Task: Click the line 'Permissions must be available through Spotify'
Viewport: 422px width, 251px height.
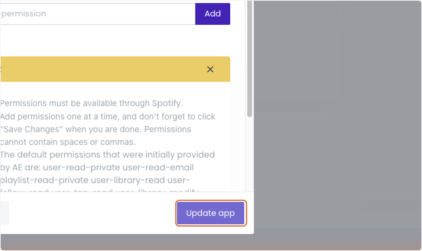Action: 92,103
